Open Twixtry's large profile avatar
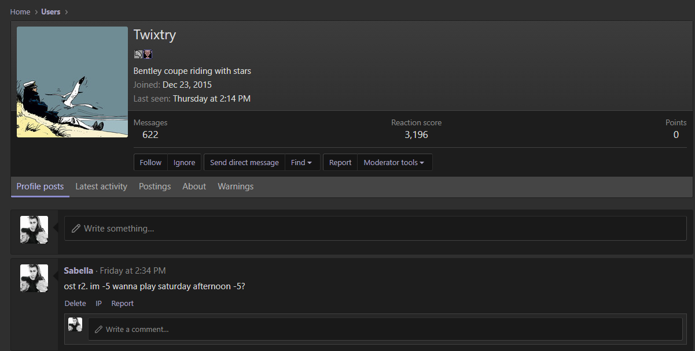695x351 pixels. [72, 82]
